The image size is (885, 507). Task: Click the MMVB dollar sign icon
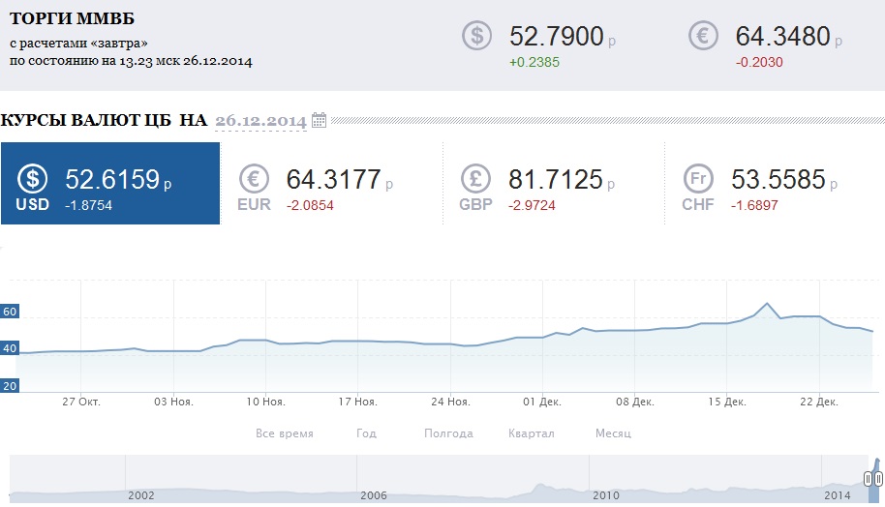click(x=477, y=36)
